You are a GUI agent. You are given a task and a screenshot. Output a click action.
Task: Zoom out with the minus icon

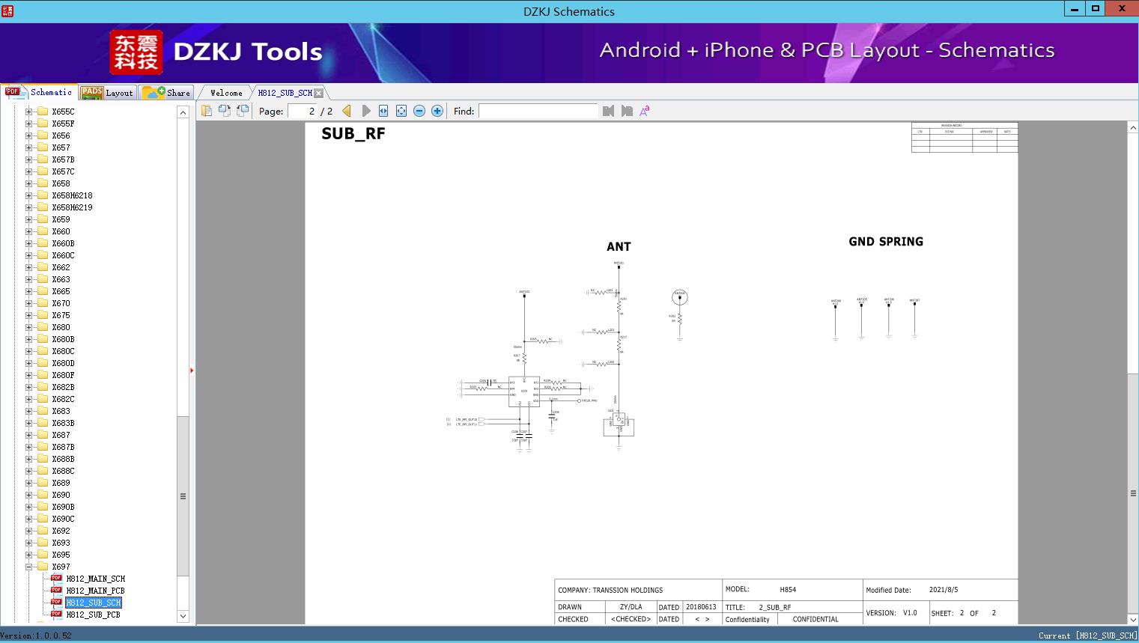[x=419, y=111]
